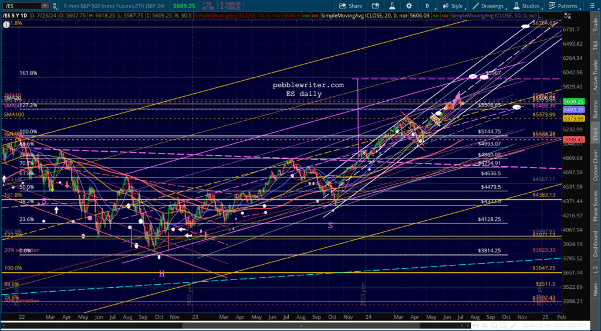Click the yellow 5373.99 price bubble
601x331 pixels.
coord(573,119)
